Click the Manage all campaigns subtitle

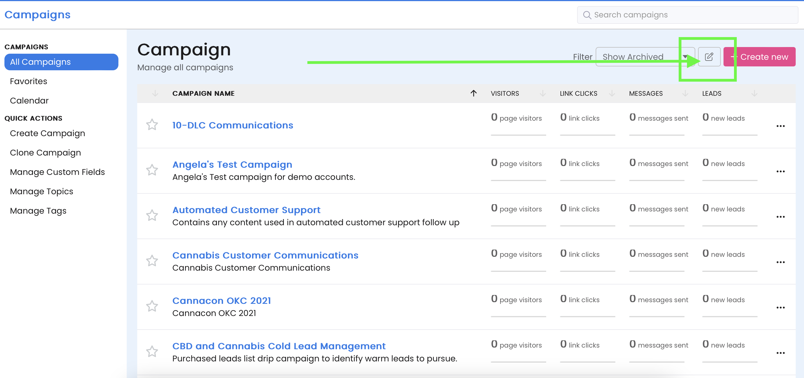click(x=185, y=68)
